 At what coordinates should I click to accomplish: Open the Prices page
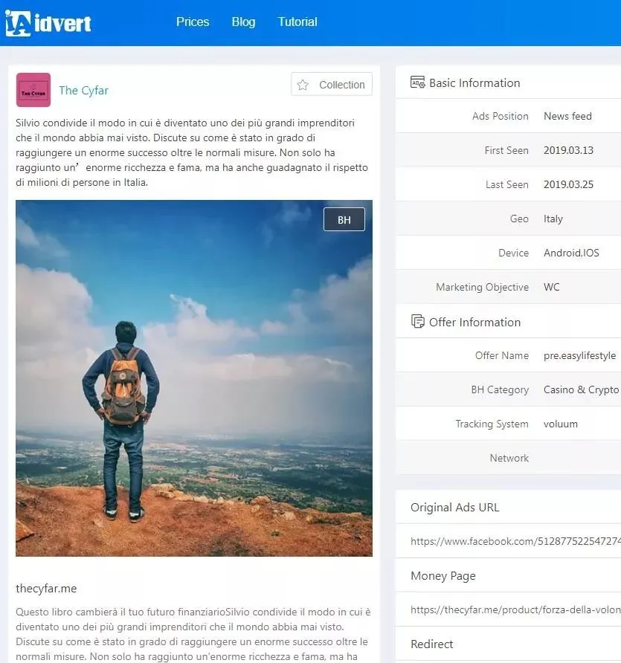[193, 22]
